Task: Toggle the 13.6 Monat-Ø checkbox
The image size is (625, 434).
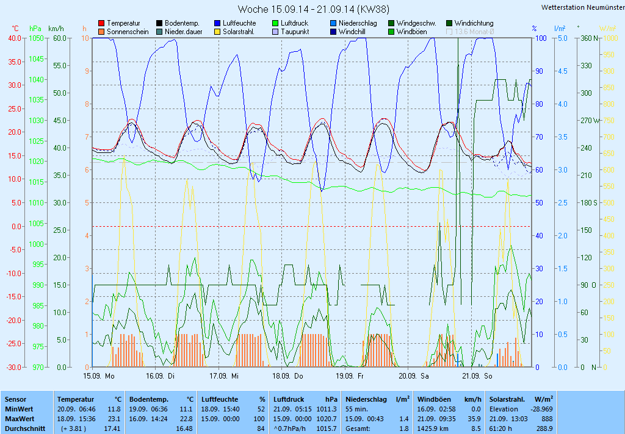Action: 449,32
